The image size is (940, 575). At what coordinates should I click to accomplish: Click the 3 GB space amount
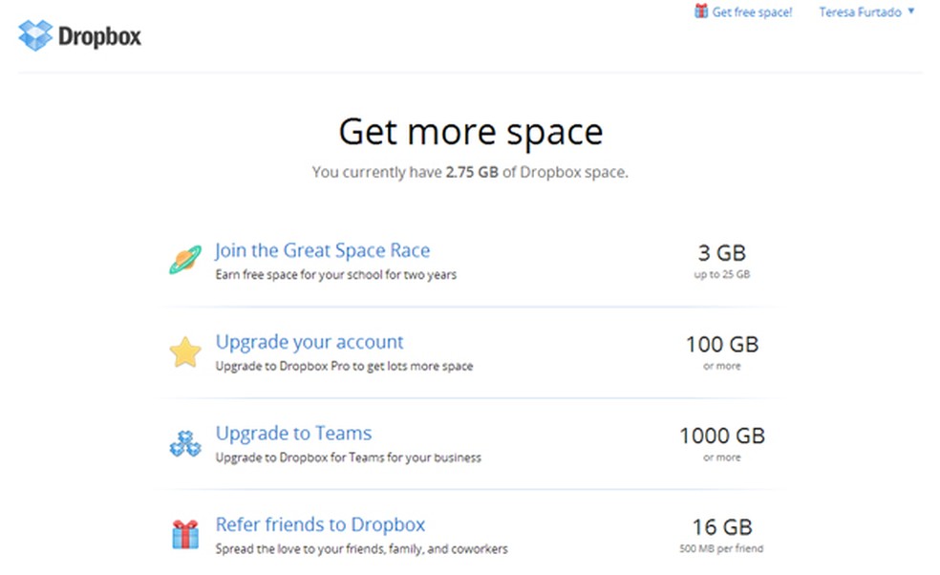(721, 253)
